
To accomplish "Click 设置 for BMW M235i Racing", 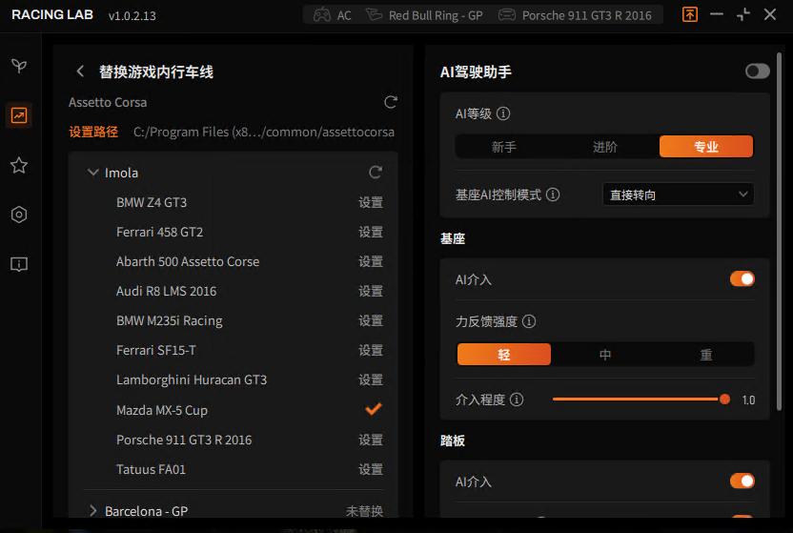I will click(x=371, y=320).
